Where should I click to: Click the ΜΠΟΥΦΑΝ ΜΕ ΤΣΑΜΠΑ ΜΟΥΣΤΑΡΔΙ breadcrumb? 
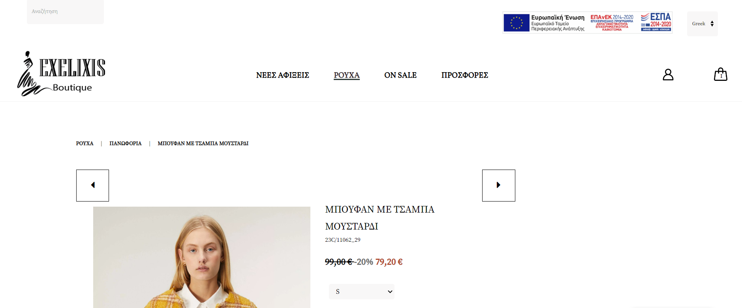203,144
